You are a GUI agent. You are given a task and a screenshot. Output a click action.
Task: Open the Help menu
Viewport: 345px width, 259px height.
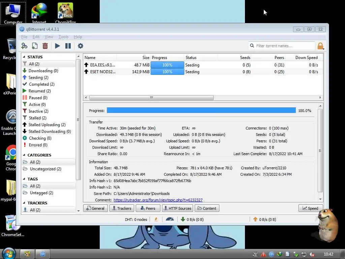[x=78, y=37]
